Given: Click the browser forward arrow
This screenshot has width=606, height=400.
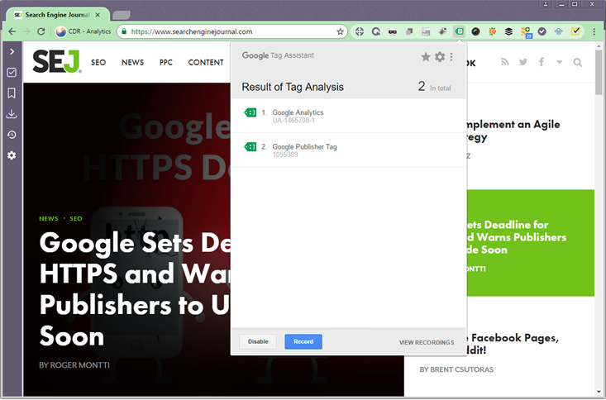Looking at the screenshot, I should [x=26, y=31].
